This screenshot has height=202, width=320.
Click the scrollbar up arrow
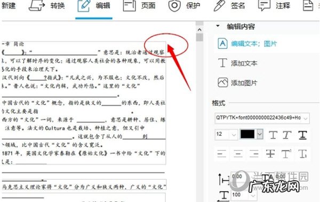click(x=199, y=30)
